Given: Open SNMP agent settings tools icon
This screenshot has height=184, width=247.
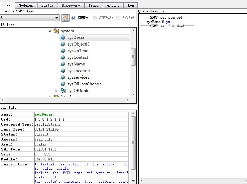Looking at the screenshot, I should click(x=65, y=18).
